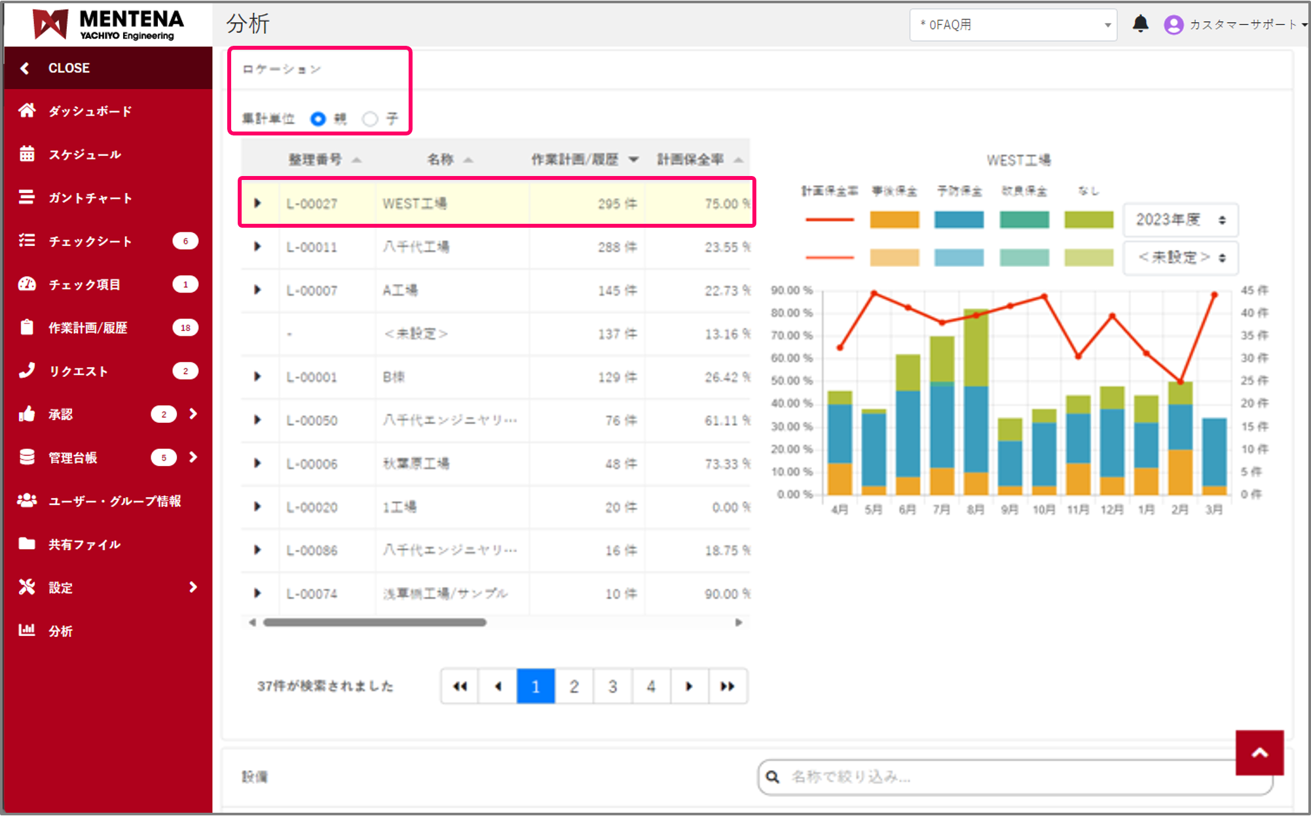Open the 分析 menu item
The width and height of the screenshot is (1311, 816).
[x=60, y=631]
